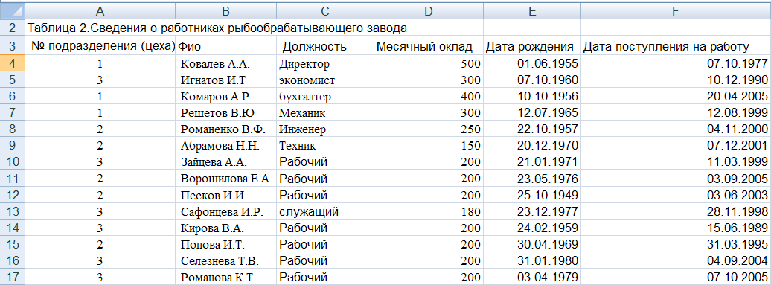
Task: Select row 8 header
Action: [12, 129]
